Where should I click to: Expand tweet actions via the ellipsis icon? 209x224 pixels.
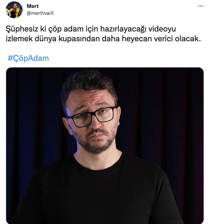200,6
